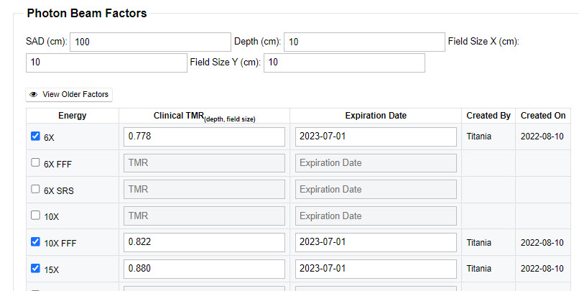Screen dimensions: 579x291
Task: Open the 6X expiration date field
Action: point(376,137)
